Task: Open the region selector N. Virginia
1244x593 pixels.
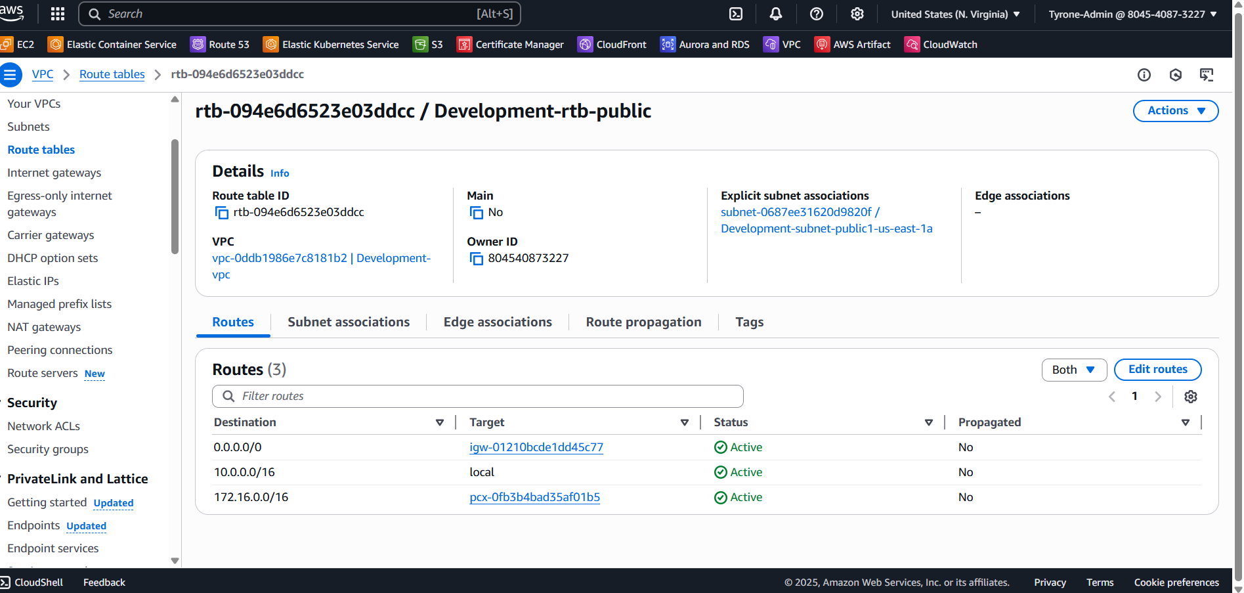Action: (955, 14)
